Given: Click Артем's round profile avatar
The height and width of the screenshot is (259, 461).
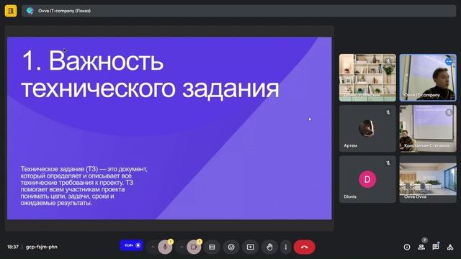Looking at the screenshot, I should tap(367, 128).
